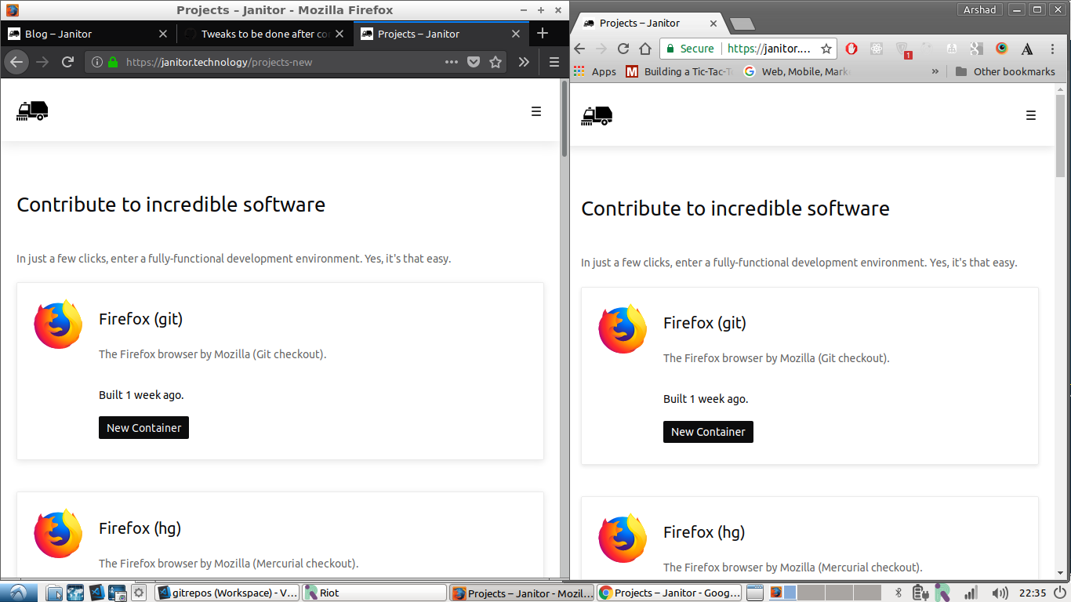Open a new tab in Firefox

point(543,34)
